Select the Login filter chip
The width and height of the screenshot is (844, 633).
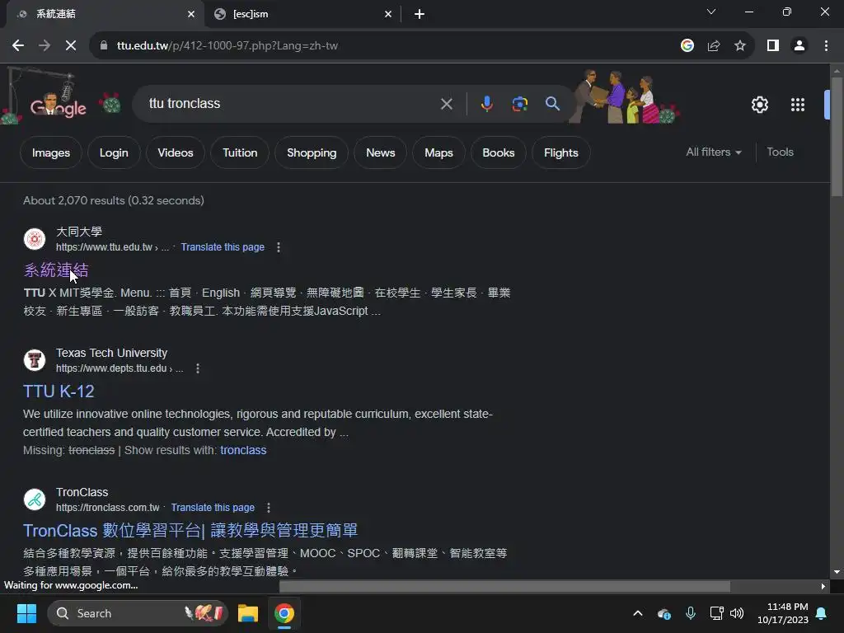click(114, 152)
